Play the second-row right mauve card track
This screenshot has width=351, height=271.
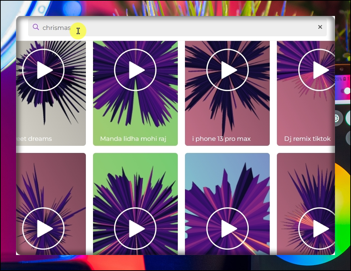tap(317, 228)
